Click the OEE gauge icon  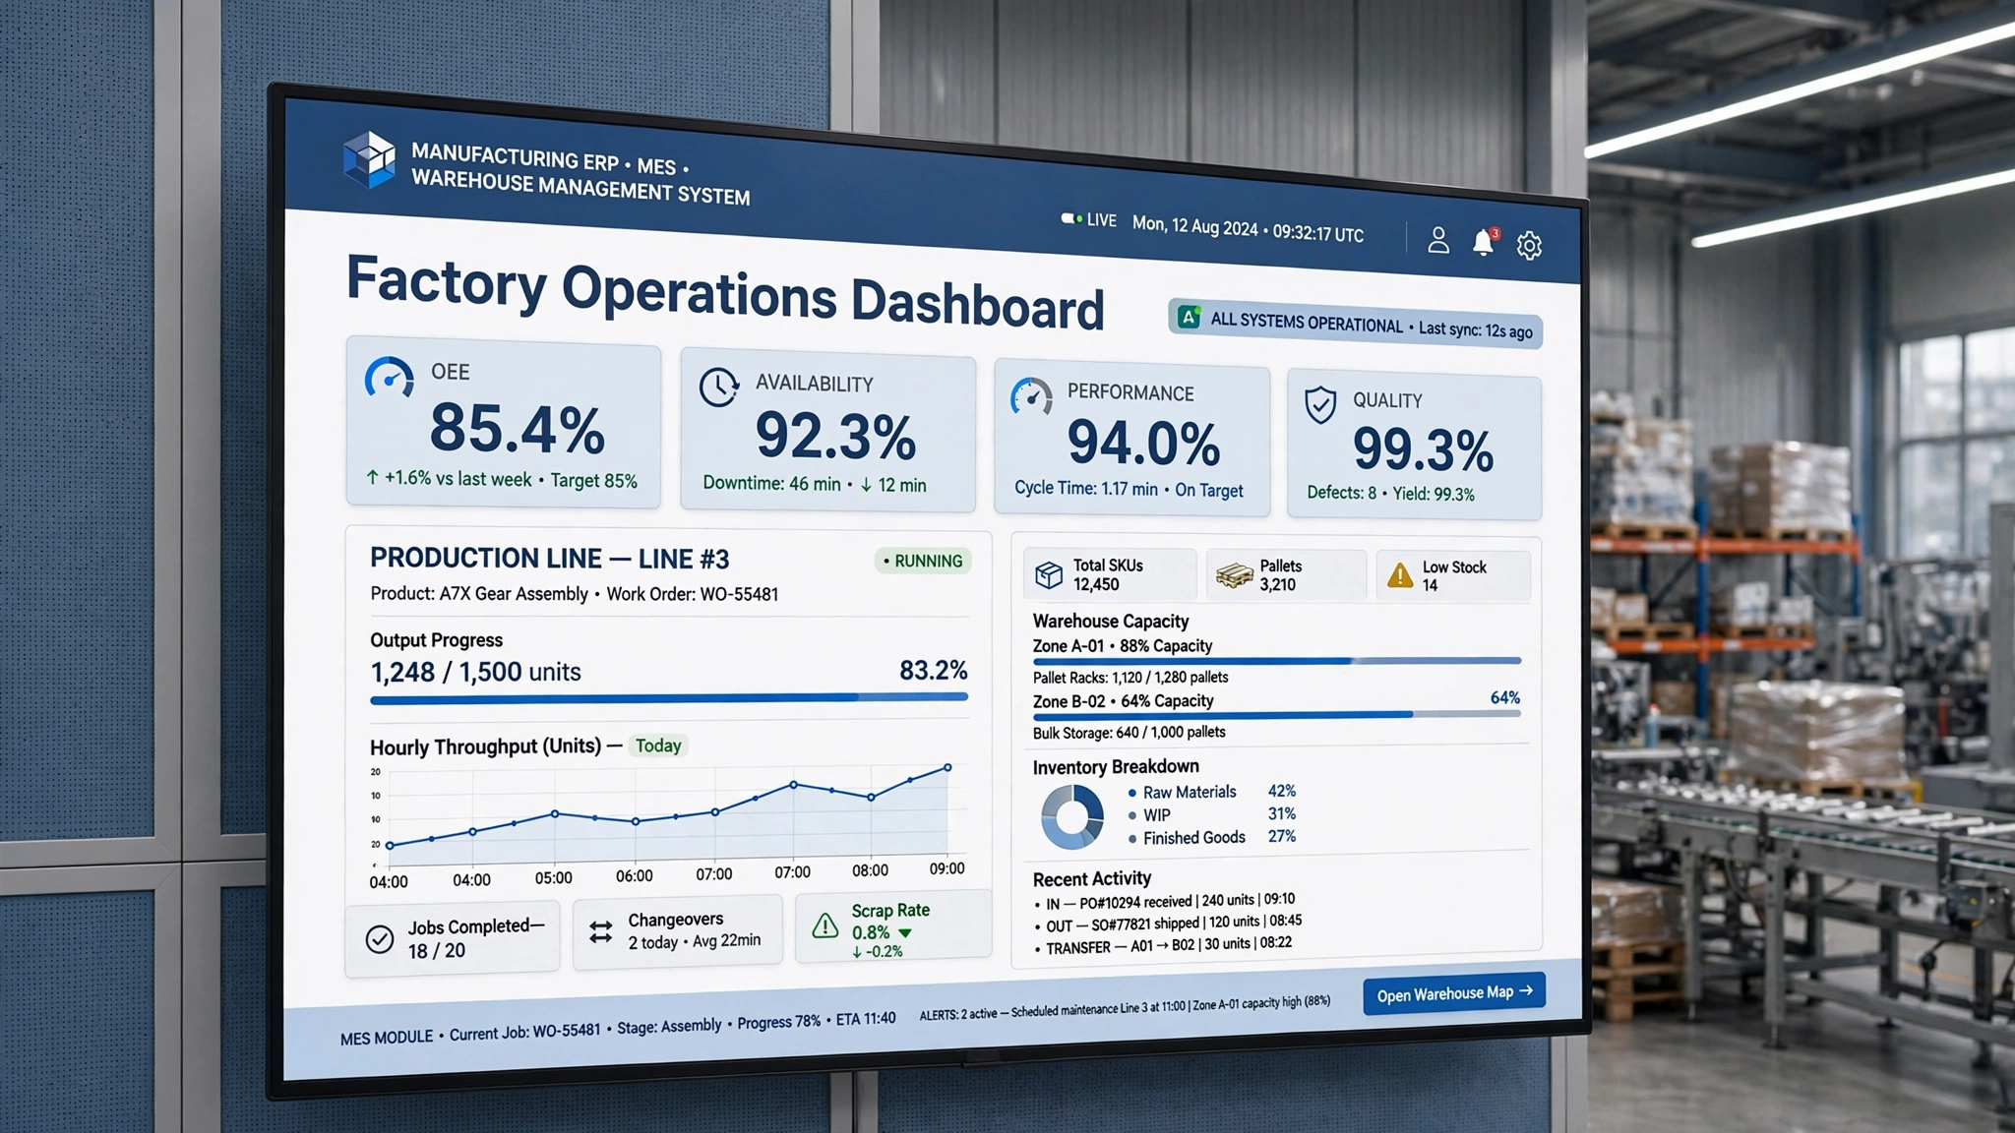point(389,378)
